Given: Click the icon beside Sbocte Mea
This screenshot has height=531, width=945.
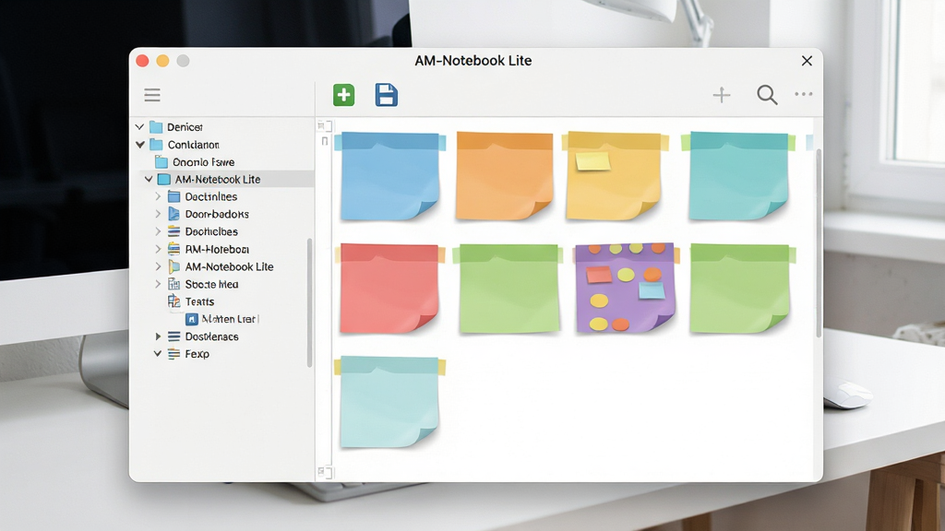Looking at the screenshot, I should 174,284.
